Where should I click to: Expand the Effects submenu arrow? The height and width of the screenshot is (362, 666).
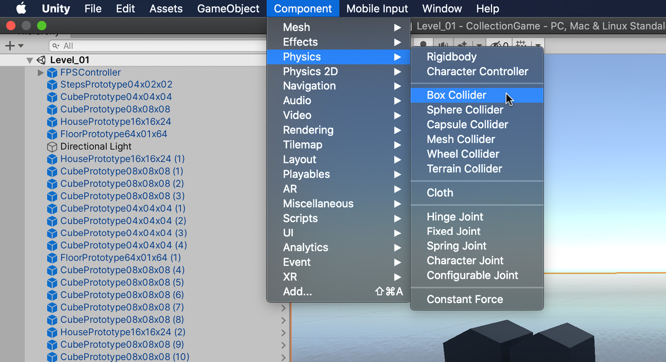point(398,42)
